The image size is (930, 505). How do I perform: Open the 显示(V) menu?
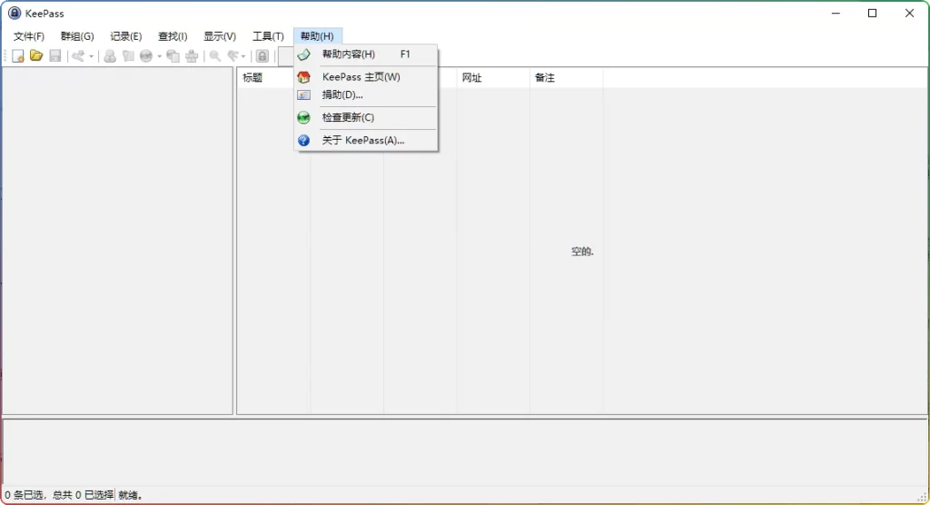coord(220,36)
